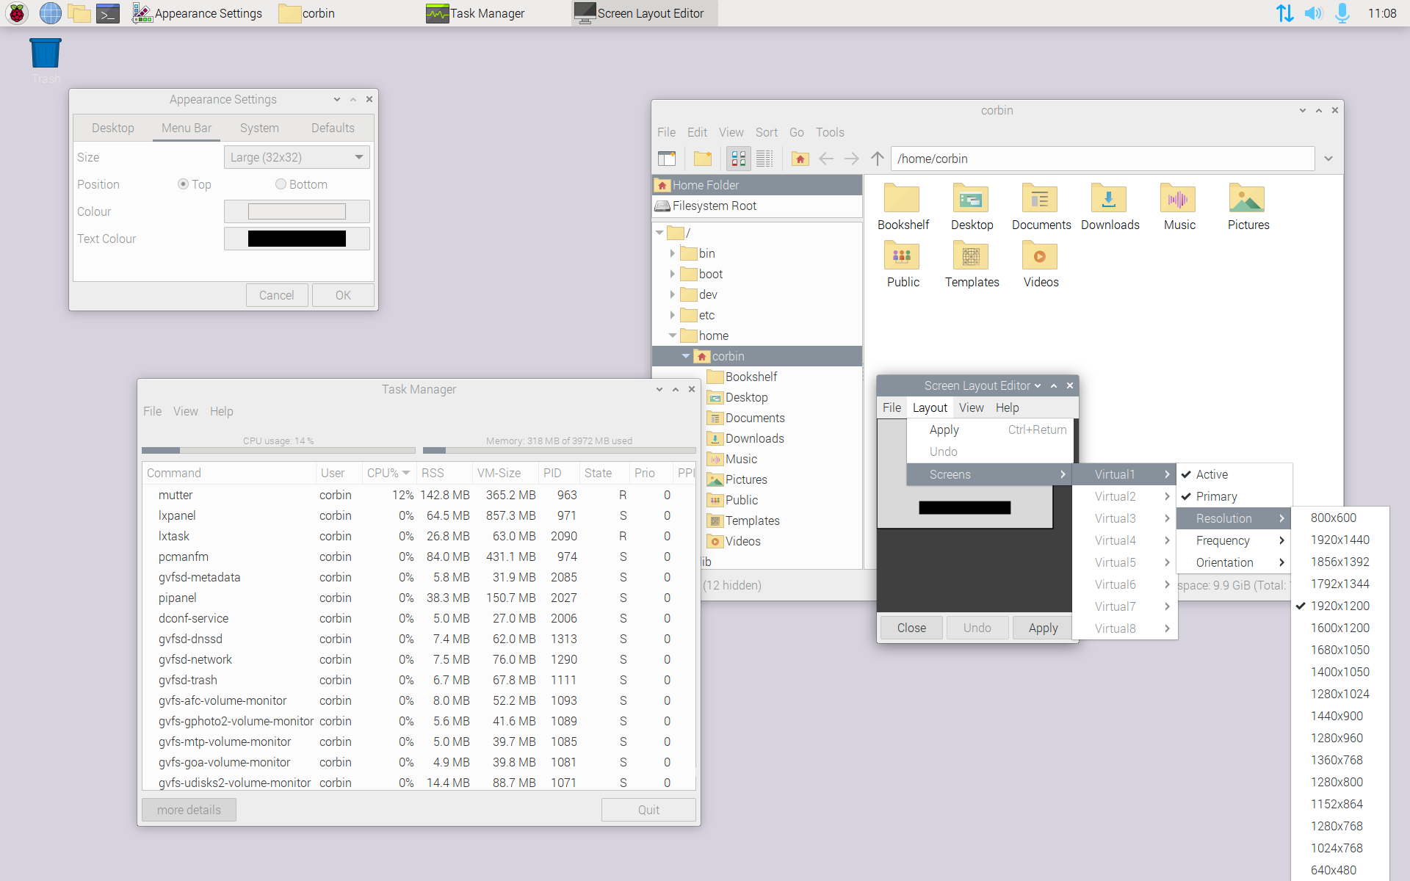Select Top position radio button
Screen dimensions: 1410x881
183,184
